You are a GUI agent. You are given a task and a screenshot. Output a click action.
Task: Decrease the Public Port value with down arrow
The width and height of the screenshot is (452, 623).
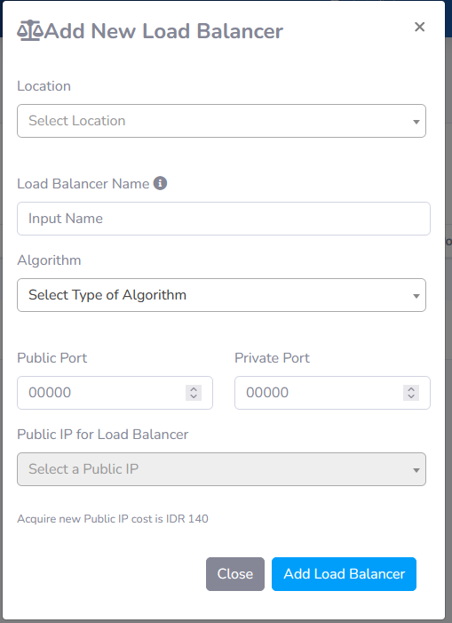(194, 396)
